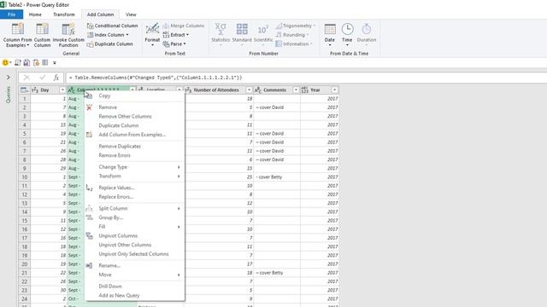Cancel formula edit with X icon
This screenshot has height=307, width=547.
(x=26, y=78)
